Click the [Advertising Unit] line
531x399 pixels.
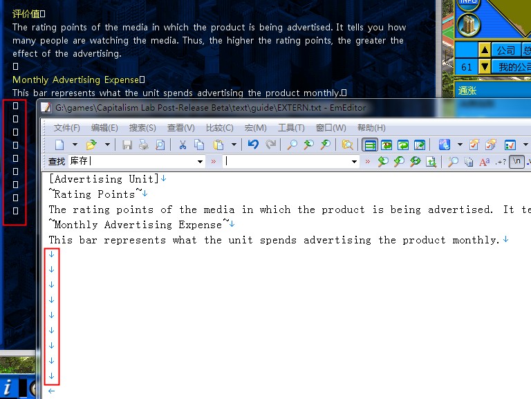103,179
